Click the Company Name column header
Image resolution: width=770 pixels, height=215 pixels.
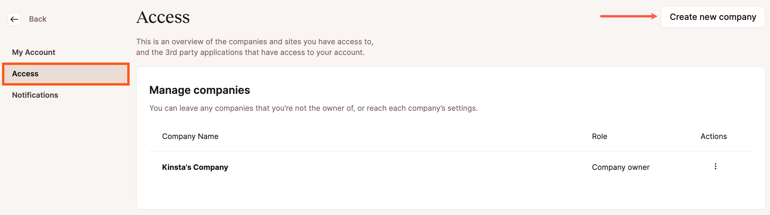(x=190, y=137)
